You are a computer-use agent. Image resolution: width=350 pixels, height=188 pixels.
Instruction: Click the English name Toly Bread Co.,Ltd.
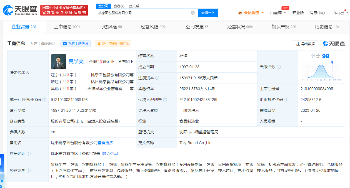click(x=196, y=143)
